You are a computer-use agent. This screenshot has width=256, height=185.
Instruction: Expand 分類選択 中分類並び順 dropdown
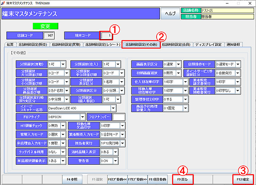click(x=122, y=73)
